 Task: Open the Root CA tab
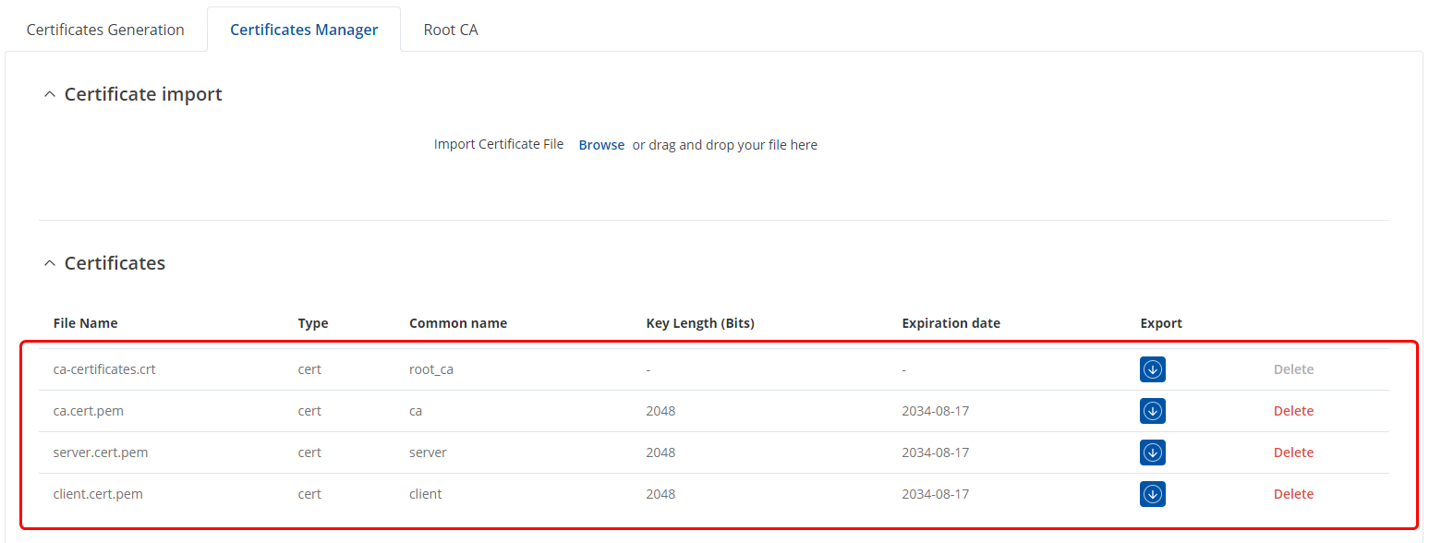coord(451,30)
